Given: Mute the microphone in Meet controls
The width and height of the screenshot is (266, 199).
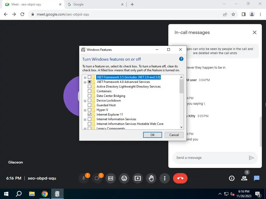Looking at the screenshot, I should 84,178.
